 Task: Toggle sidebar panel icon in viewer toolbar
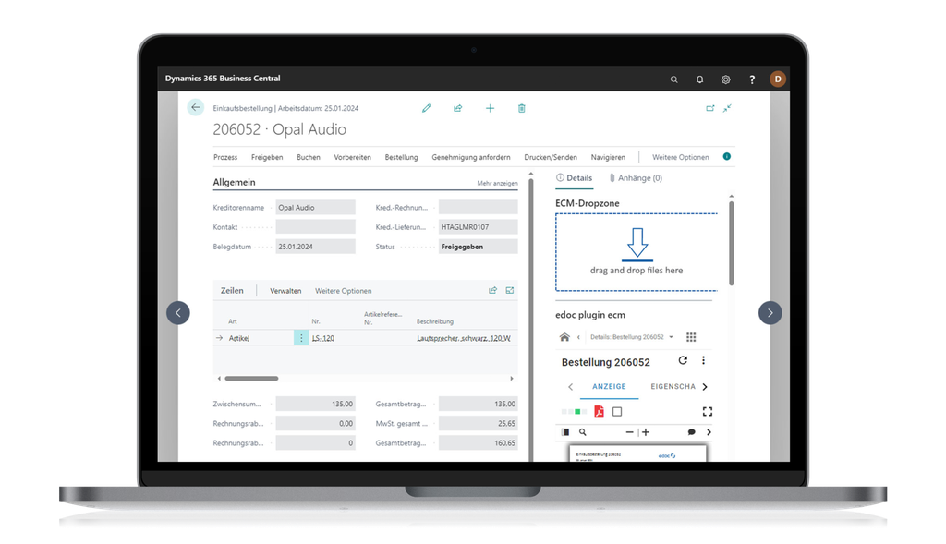click(x=565, y=432)
